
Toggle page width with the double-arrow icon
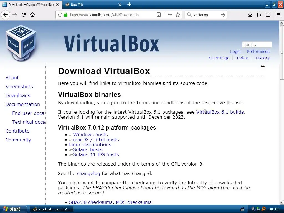point(263,66)
